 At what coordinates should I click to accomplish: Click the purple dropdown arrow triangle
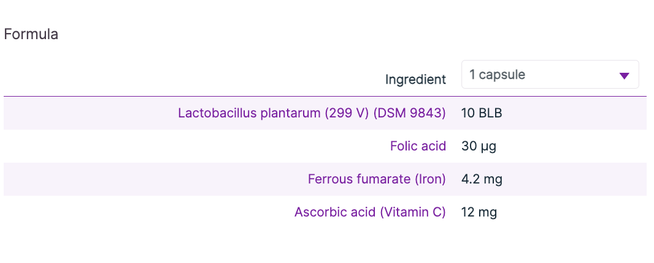624,76
